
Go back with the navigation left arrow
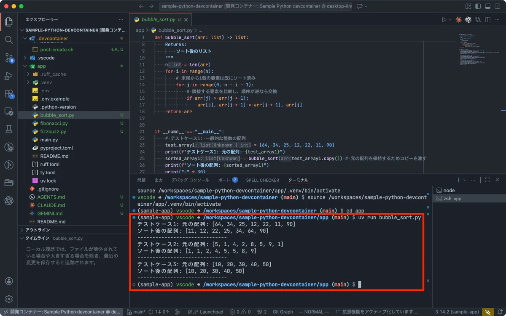[141, 6]
